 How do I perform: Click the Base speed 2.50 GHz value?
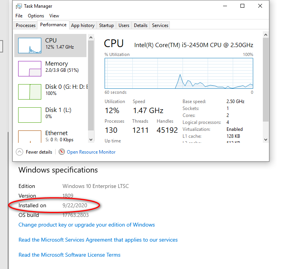[235, 102]
